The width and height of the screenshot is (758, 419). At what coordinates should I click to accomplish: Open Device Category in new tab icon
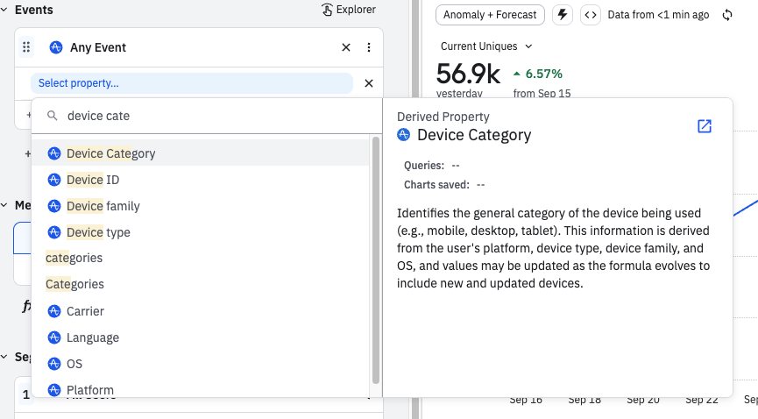click(x=704, y=126)
